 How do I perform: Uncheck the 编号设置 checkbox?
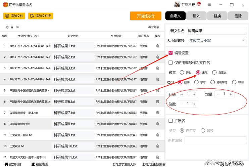(x=170, y=53)
